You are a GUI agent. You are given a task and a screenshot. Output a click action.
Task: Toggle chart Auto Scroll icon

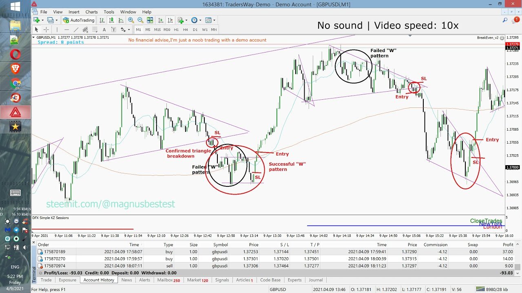pyautogui.click(x=161, y=20)
